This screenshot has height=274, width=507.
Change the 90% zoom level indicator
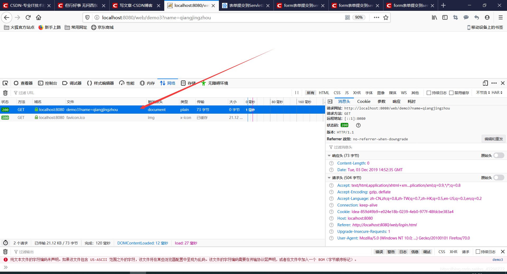point(359,17)
